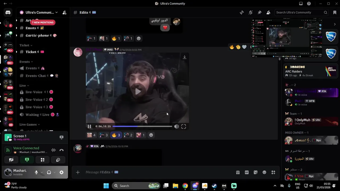Open the gift icon in message bar

tap(238, 172)
